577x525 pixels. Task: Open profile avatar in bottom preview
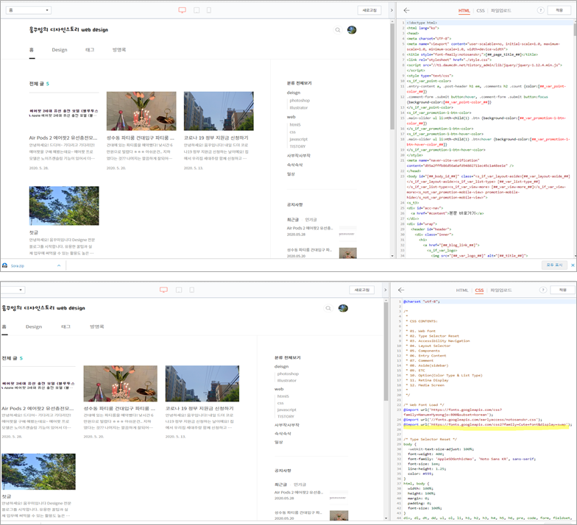[x=343, y=308]
